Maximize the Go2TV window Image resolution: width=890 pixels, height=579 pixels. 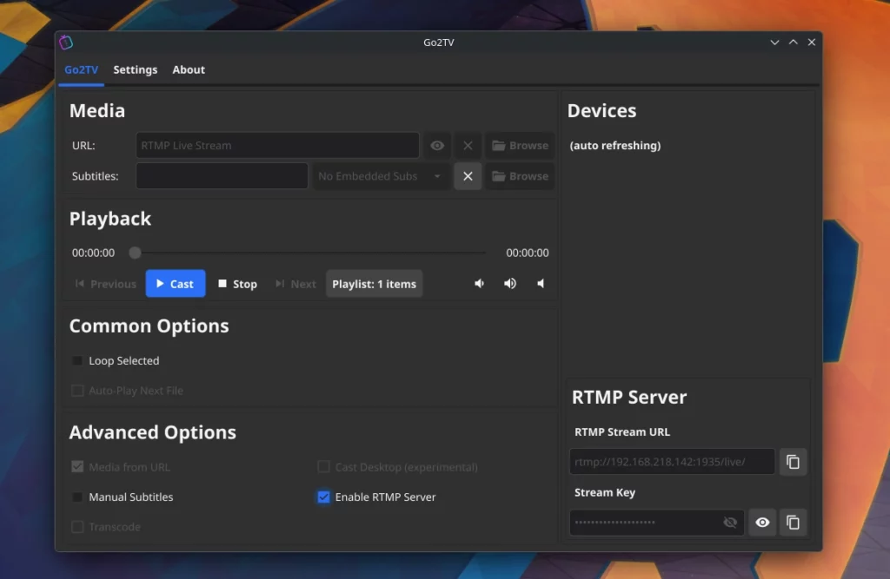pos(794,43)
